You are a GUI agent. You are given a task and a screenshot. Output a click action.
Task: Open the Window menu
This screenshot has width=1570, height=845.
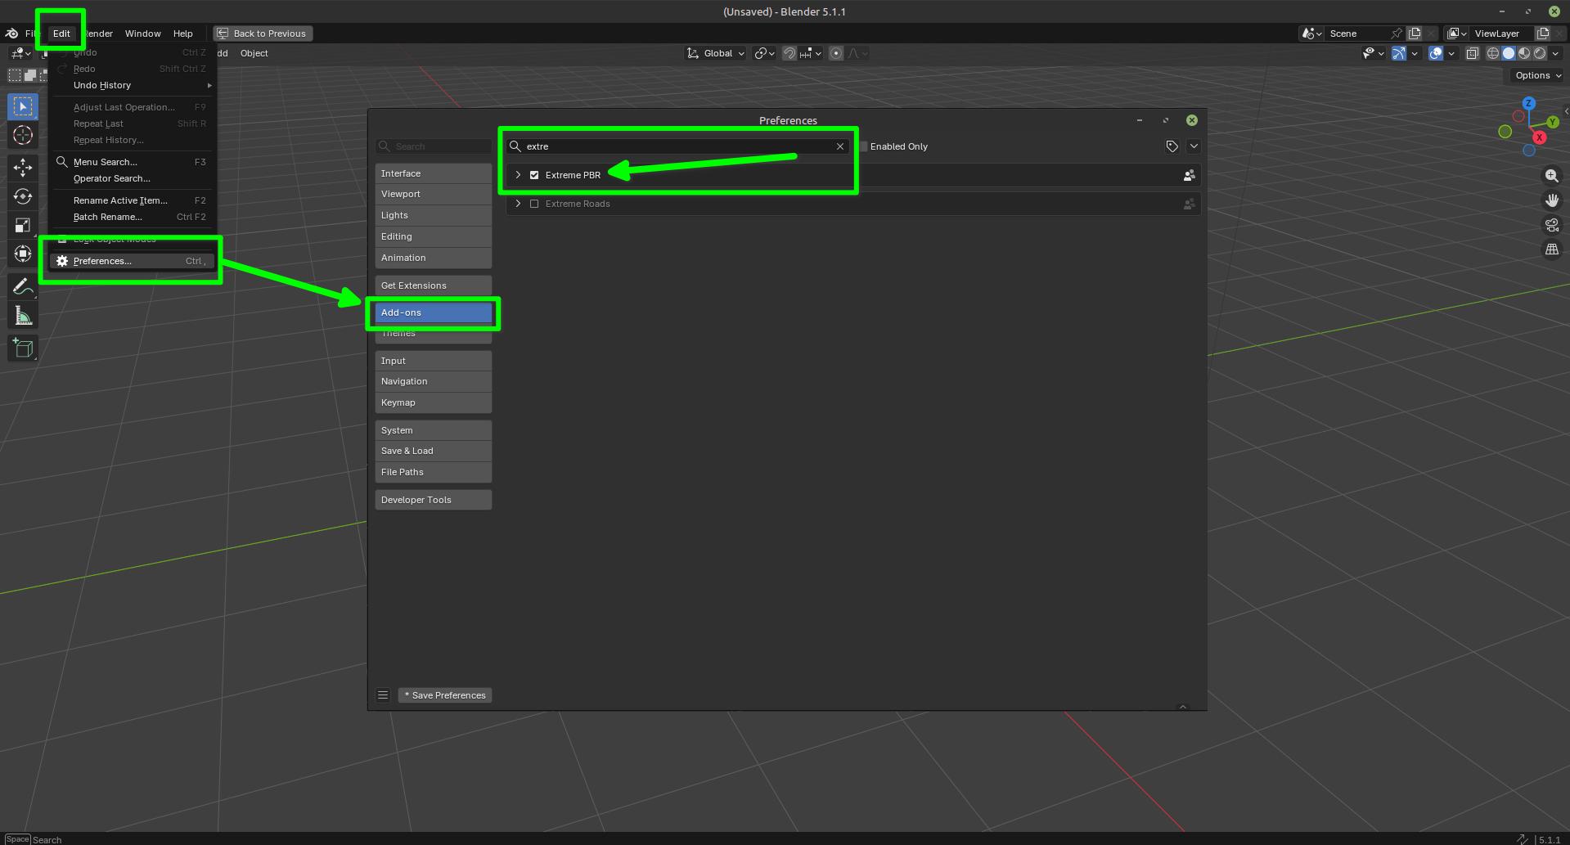[x=142, y=34]
